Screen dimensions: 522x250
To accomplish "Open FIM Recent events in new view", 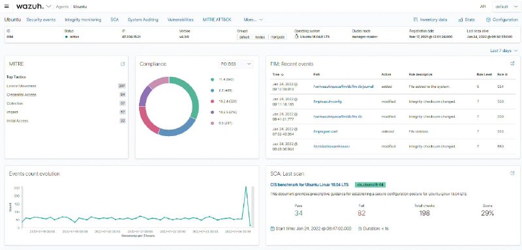I will click(512, 63).
